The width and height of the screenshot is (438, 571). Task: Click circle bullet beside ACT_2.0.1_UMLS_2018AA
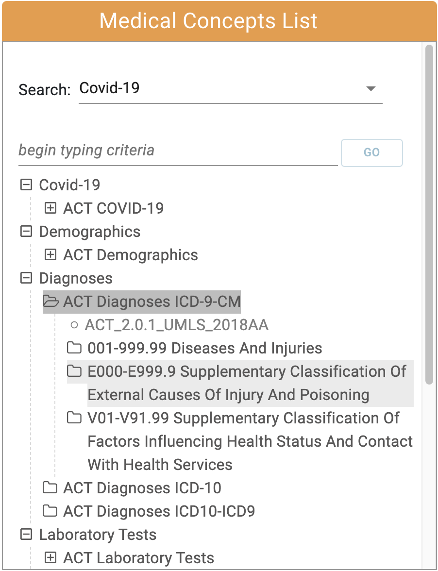tap(74, 325)
